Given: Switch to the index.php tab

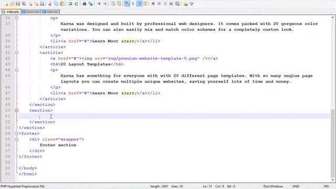Looking at the screenshot, I should (x=10, y=12).
